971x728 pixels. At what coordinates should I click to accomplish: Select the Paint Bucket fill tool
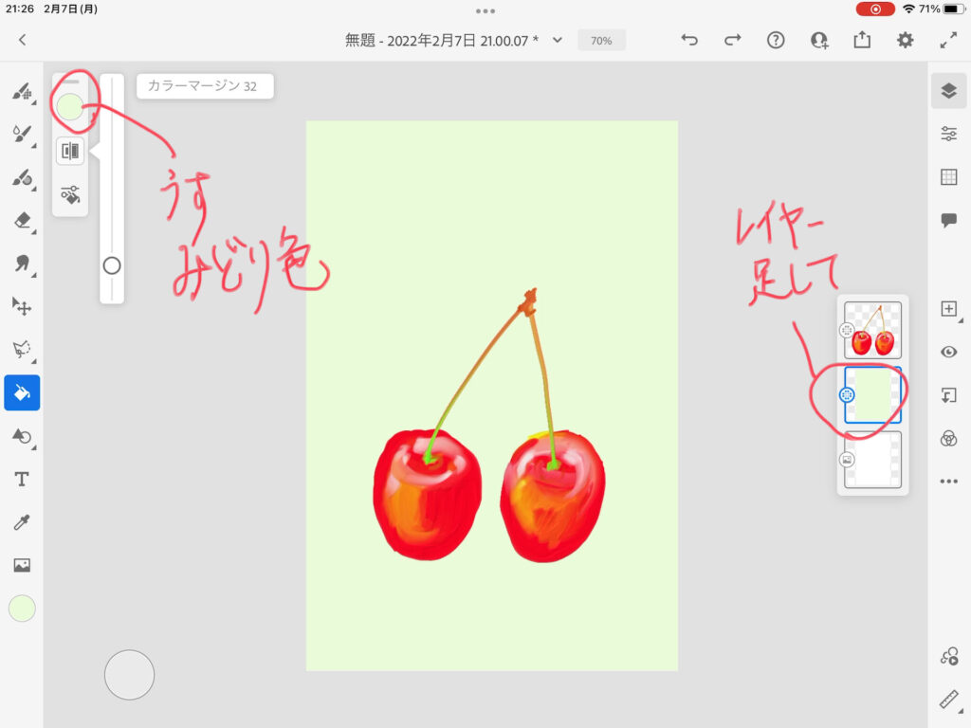coord(21,392)
